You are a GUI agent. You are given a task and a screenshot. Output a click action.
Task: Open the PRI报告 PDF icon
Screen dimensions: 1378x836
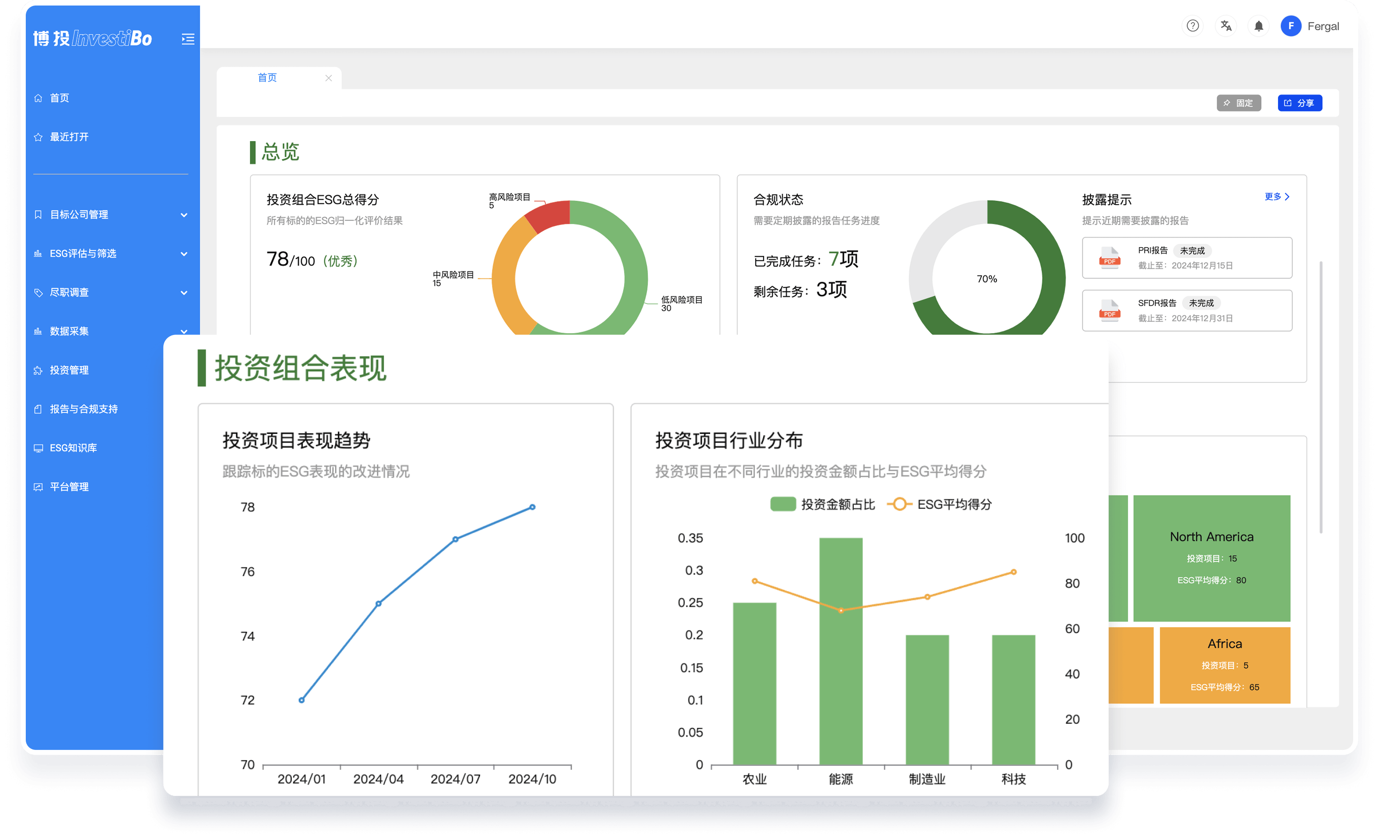(1109, 258)
